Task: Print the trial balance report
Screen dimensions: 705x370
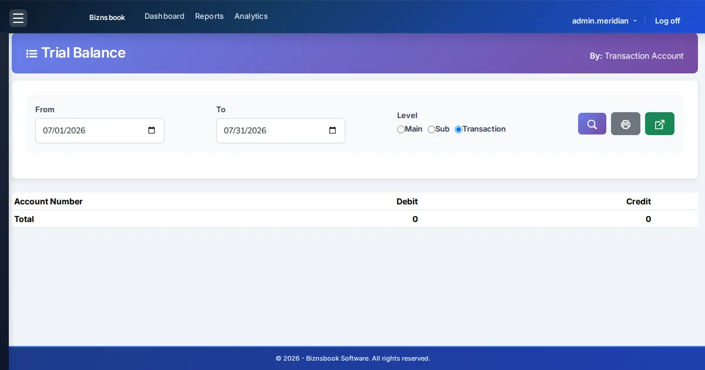Action: tap(626, 124)
